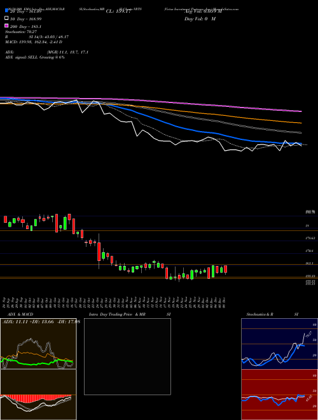318x420 pixels.
Task: Click the right end of the blue 20-day EMA line
Action: point(301,144)
